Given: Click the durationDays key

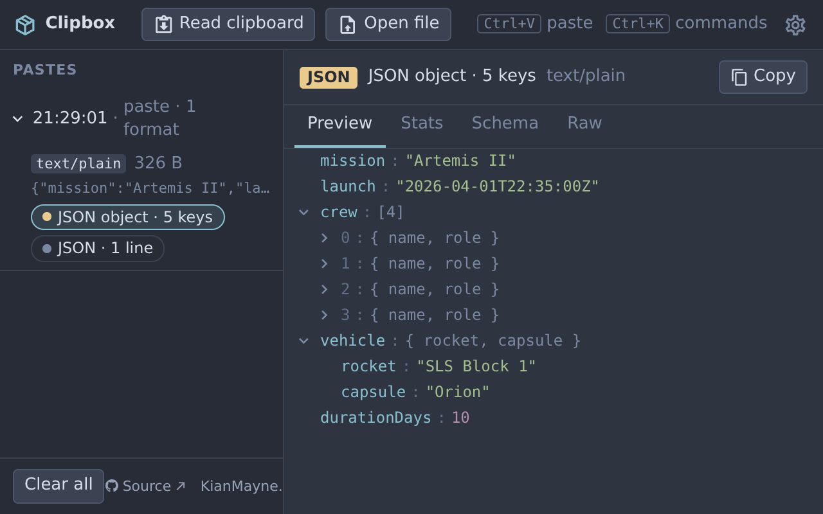Looking at the screenshot, I should point(375,418).
